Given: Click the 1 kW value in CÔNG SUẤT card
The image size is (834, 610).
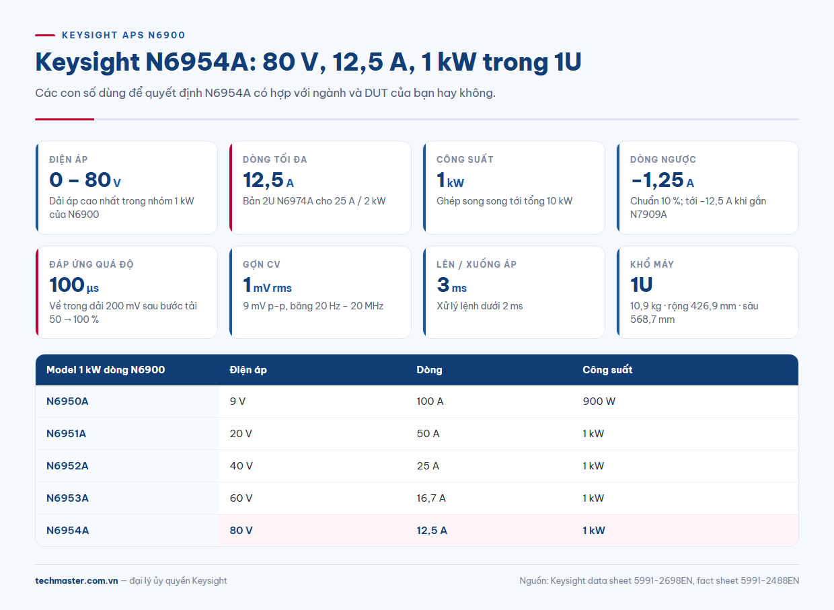Looking at the screenshot, I should [451, 180].
